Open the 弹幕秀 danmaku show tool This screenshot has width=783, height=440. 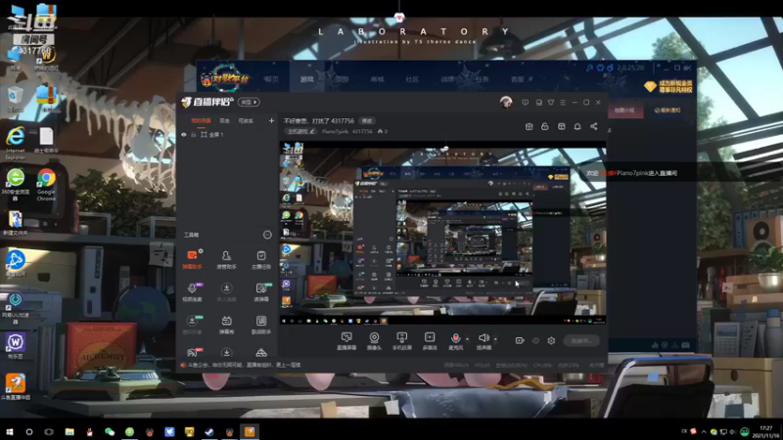(226, 325)
